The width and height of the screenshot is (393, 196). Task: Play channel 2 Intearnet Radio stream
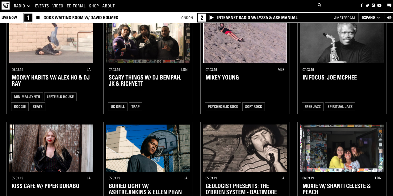tap(211, 18)
